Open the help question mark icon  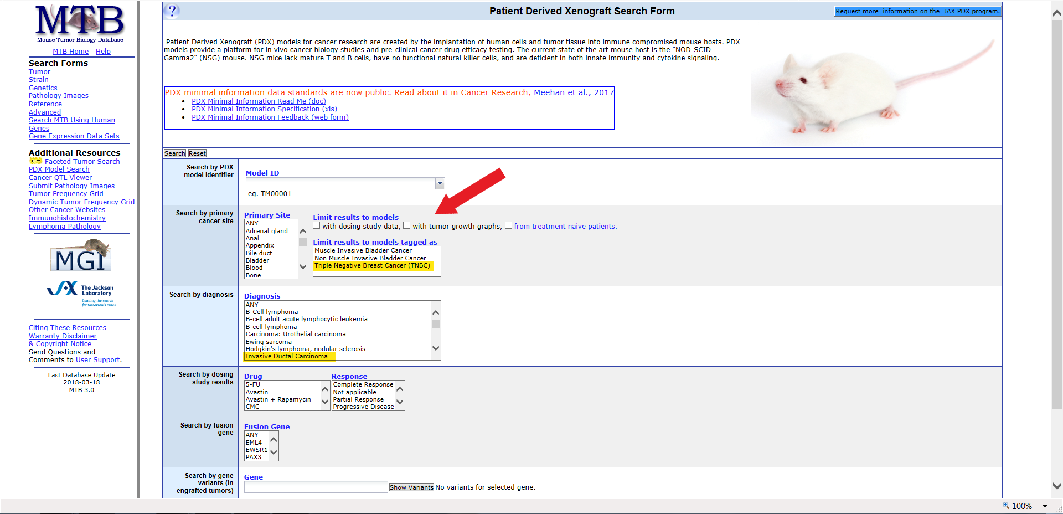[172, 11]
